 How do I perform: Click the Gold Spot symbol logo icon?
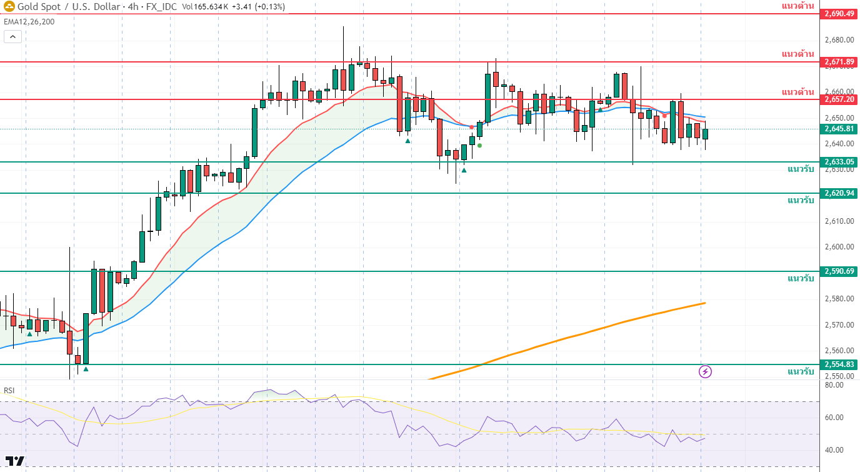pyautogui.click(x=8, y=7)
